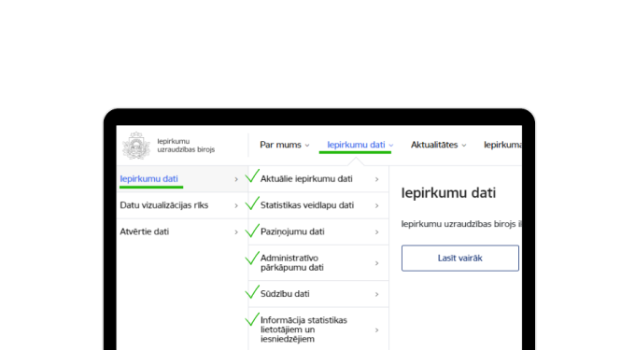Expand arrow beside left Iepirkumu dati item
This screenshot has height=350, width=621.
coord(236,180)
